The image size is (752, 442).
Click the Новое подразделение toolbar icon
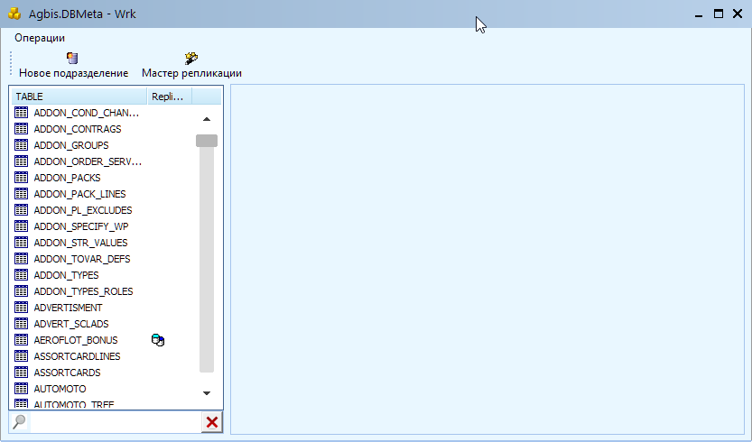tap(72, 58)
